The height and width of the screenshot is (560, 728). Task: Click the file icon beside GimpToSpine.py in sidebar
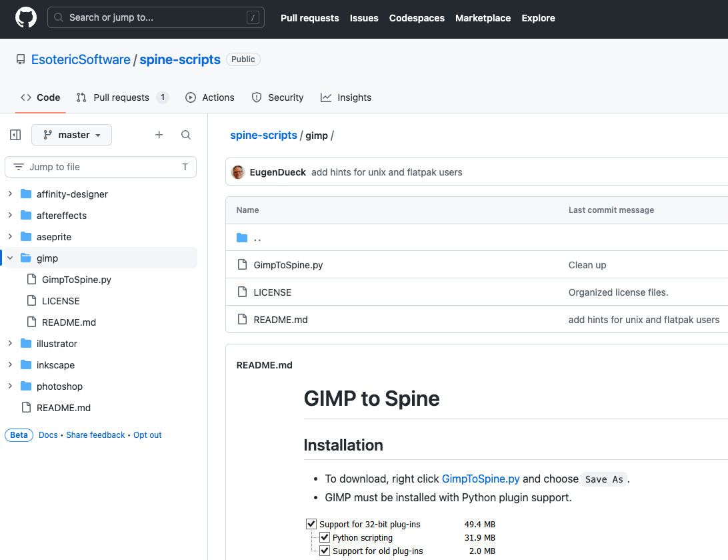pos(31,279)
